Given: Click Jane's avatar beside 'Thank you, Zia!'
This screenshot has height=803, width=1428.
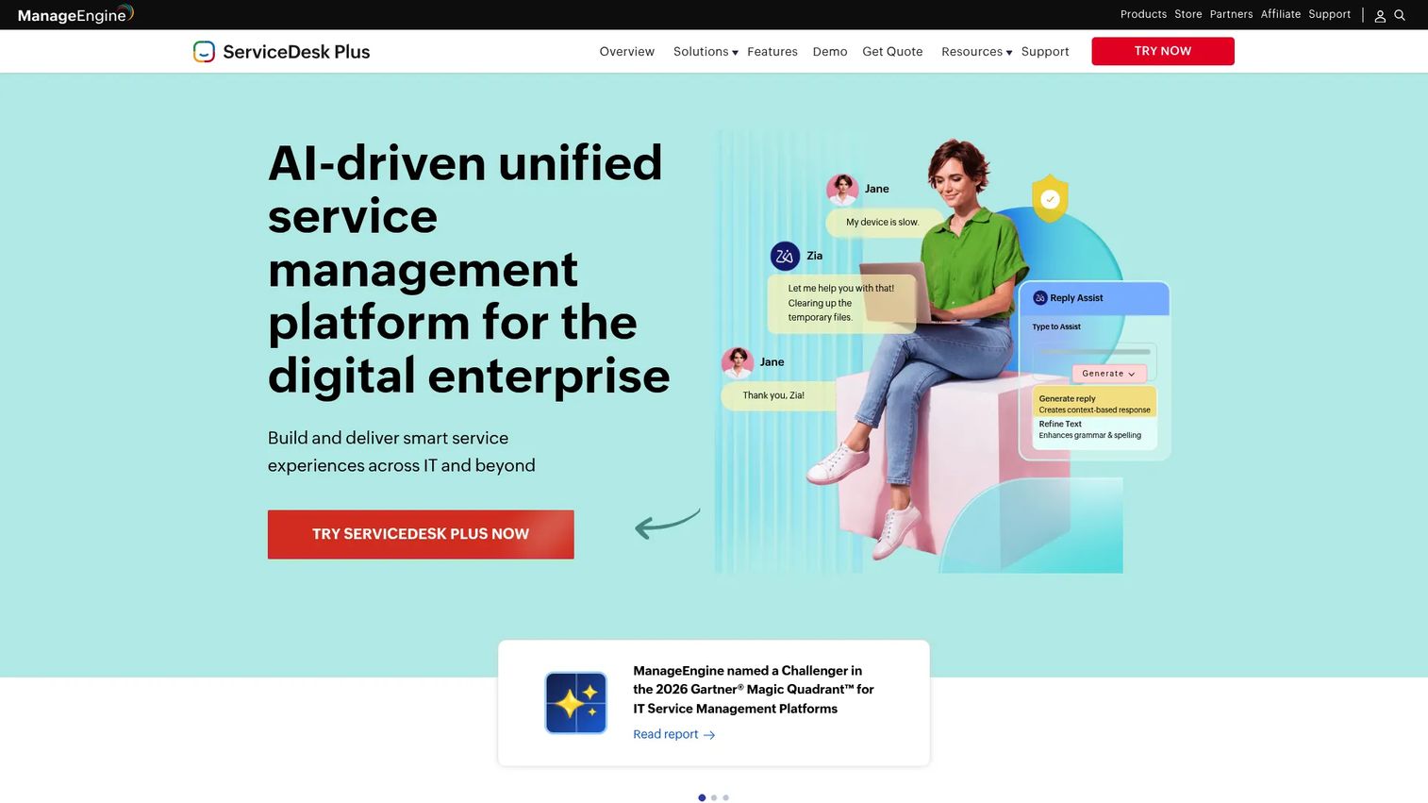Looking at the screenshot, I should click(x=738, y=362).
